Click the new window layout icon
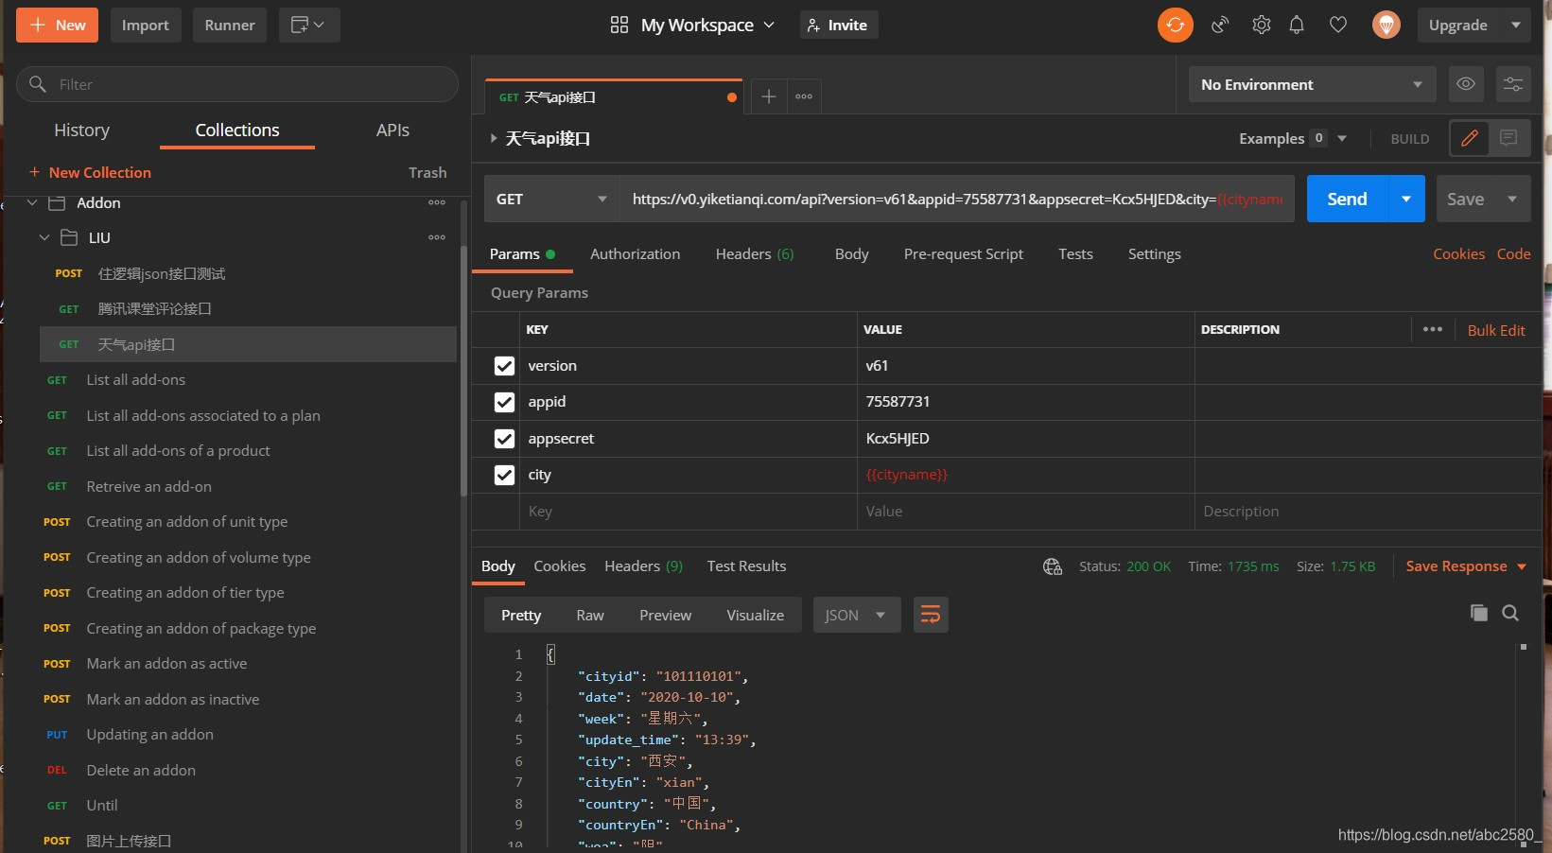The width and height of the screenshot is (1552, 853). coord(308,26)
